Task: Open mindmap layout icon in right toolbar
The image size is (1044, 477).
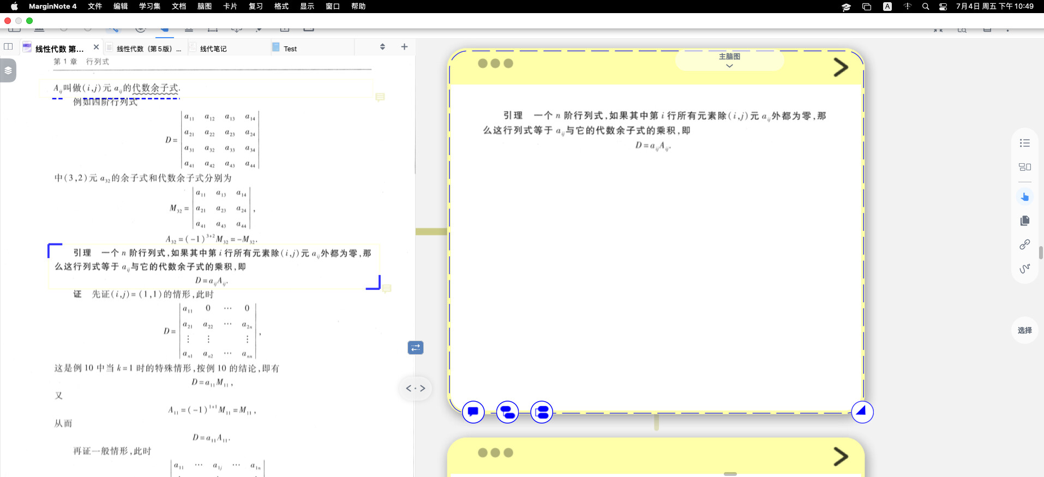Action: tap(1025, 167)
